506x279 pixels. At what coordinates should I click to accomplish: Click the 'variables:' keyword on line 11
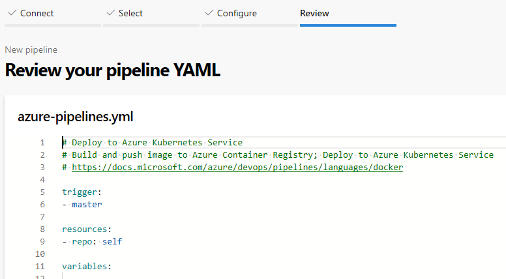tap(87, 267)
